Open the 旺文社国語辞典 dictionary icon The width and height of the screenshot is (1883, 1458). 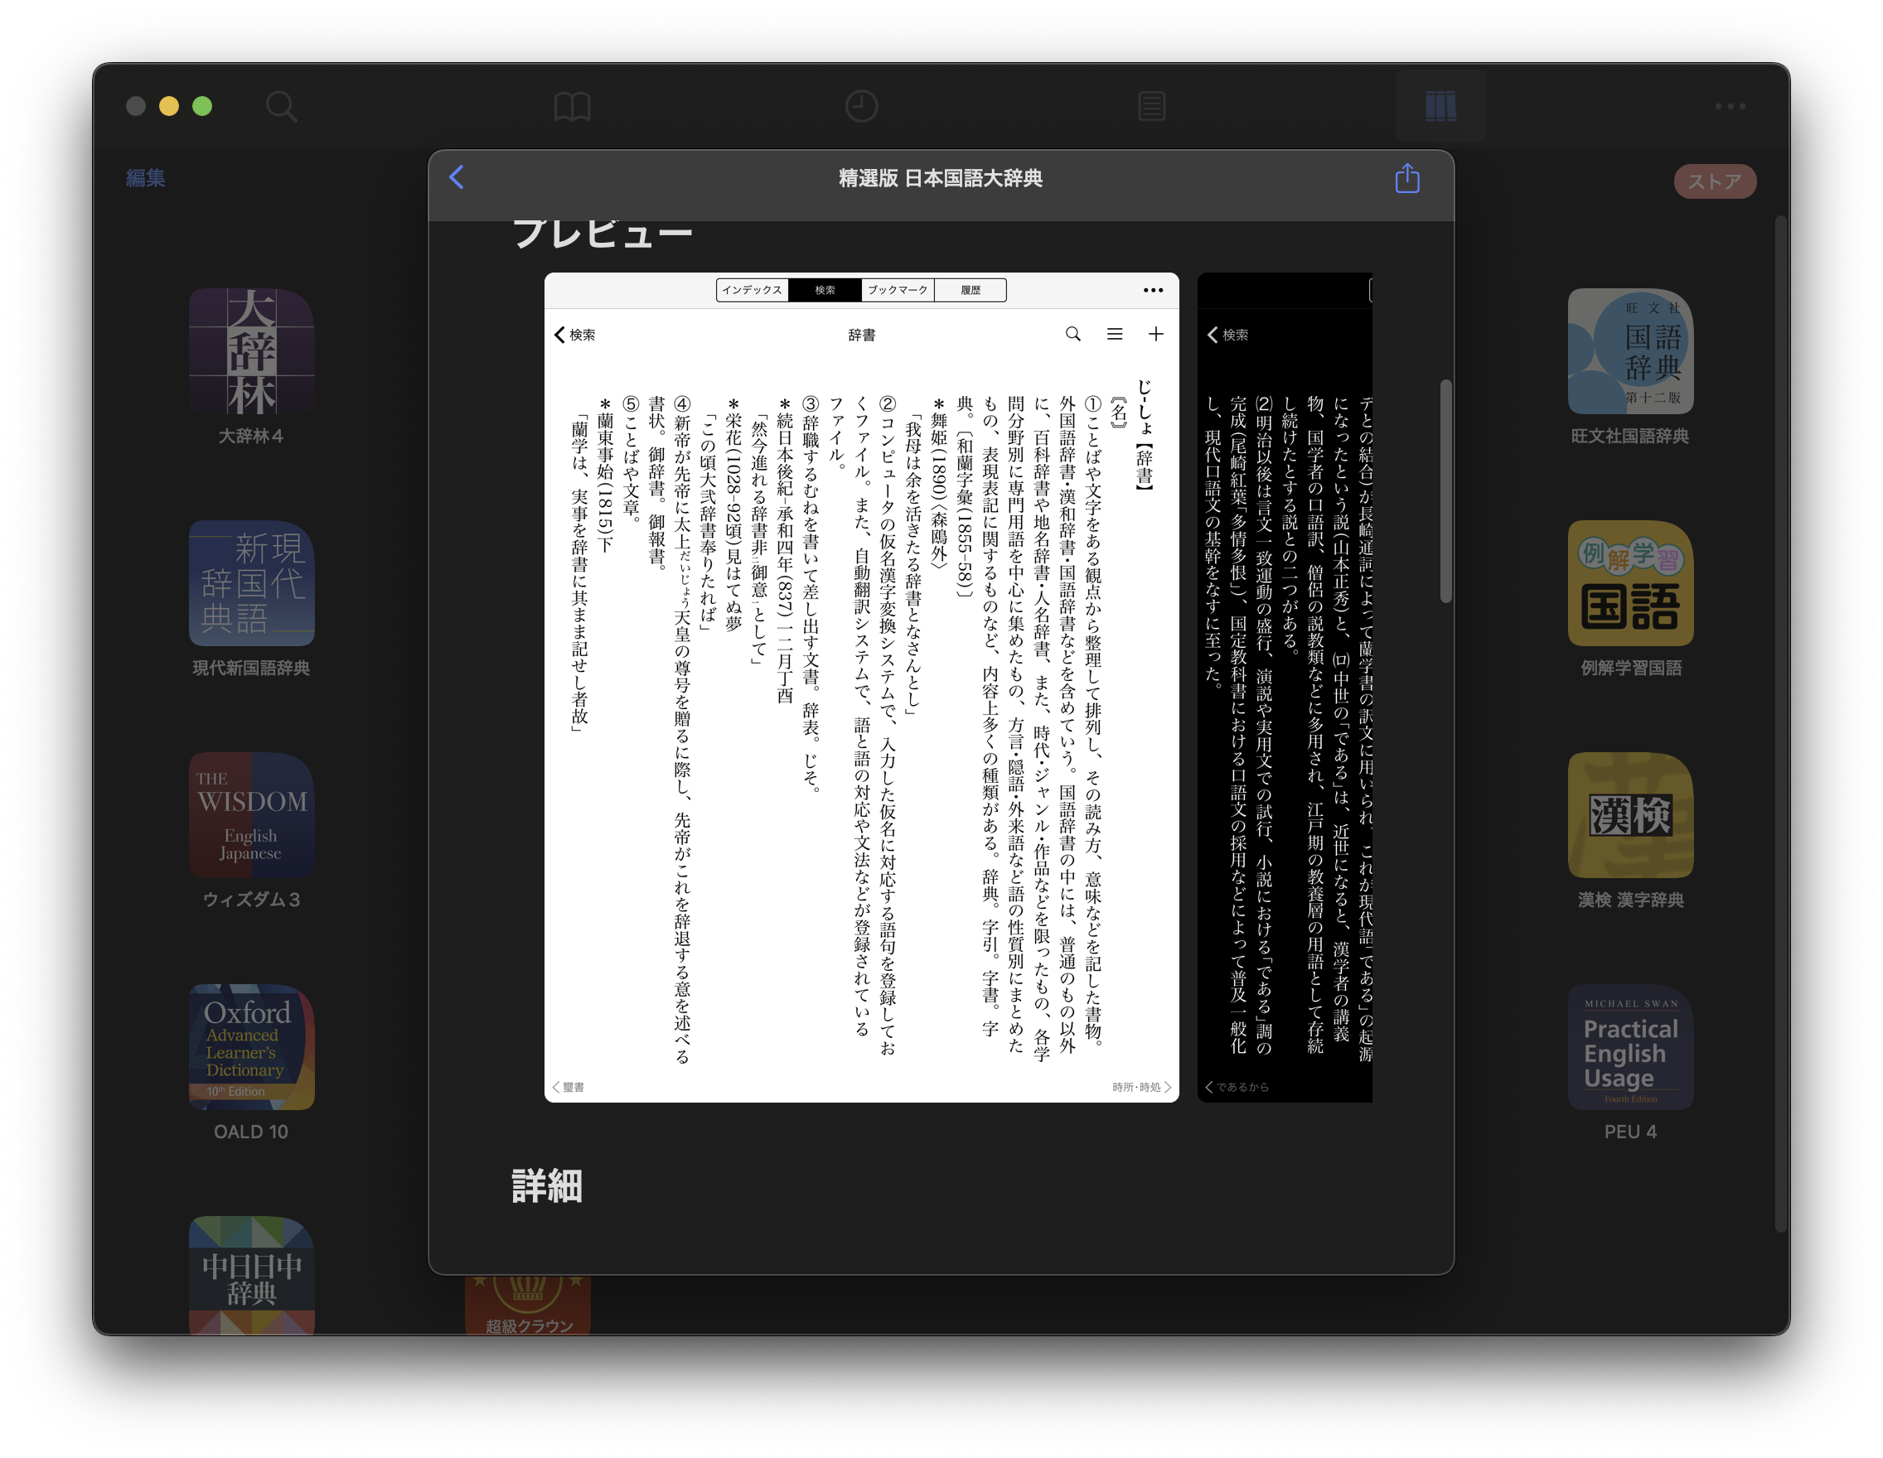click(x=1630, y=351)
